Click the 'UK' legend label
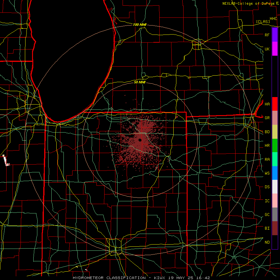 [267, 49]
